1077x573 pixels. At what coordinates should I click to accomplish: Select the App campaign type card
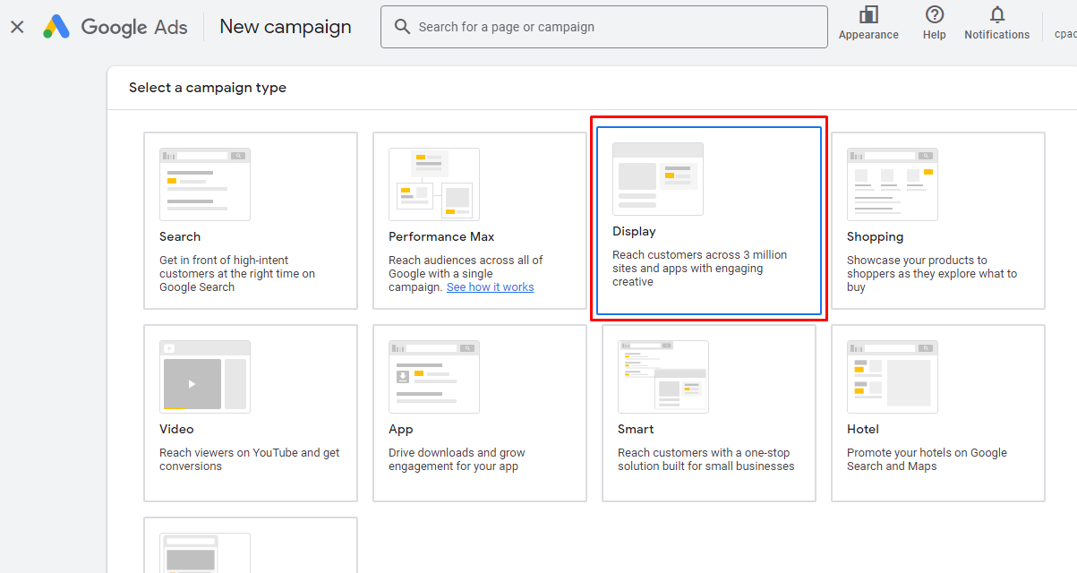click(x=480, y=413)
